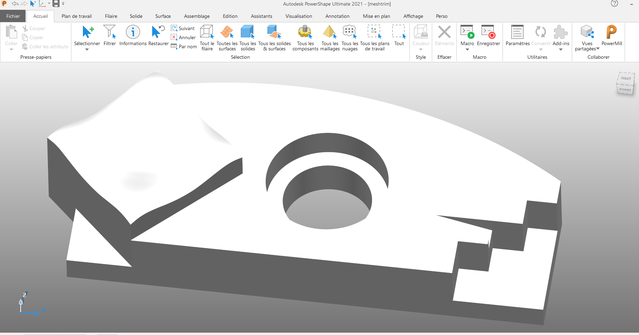
Task: Click Tous les maillages icon
Action: click(x=330, y=33)
